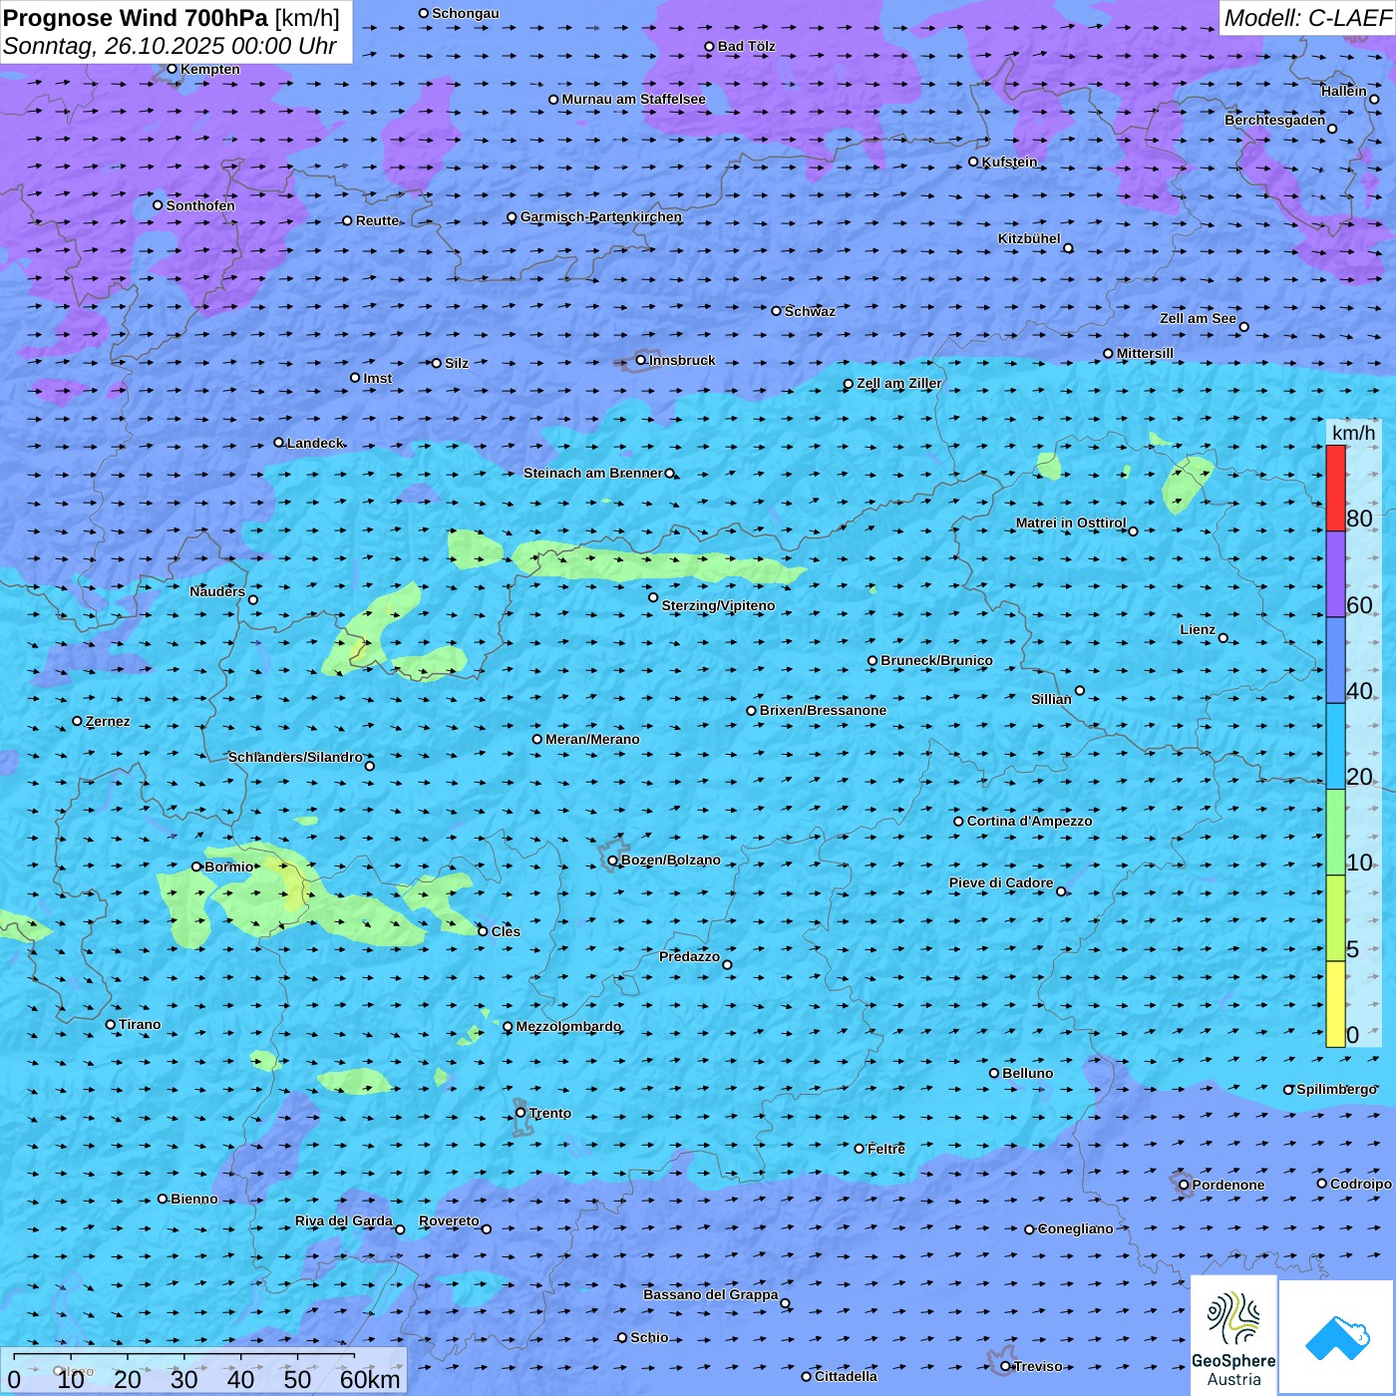Click the Meran/Merano label
The height and width of the screenshot is (1396, 1396).
(592, 739)
